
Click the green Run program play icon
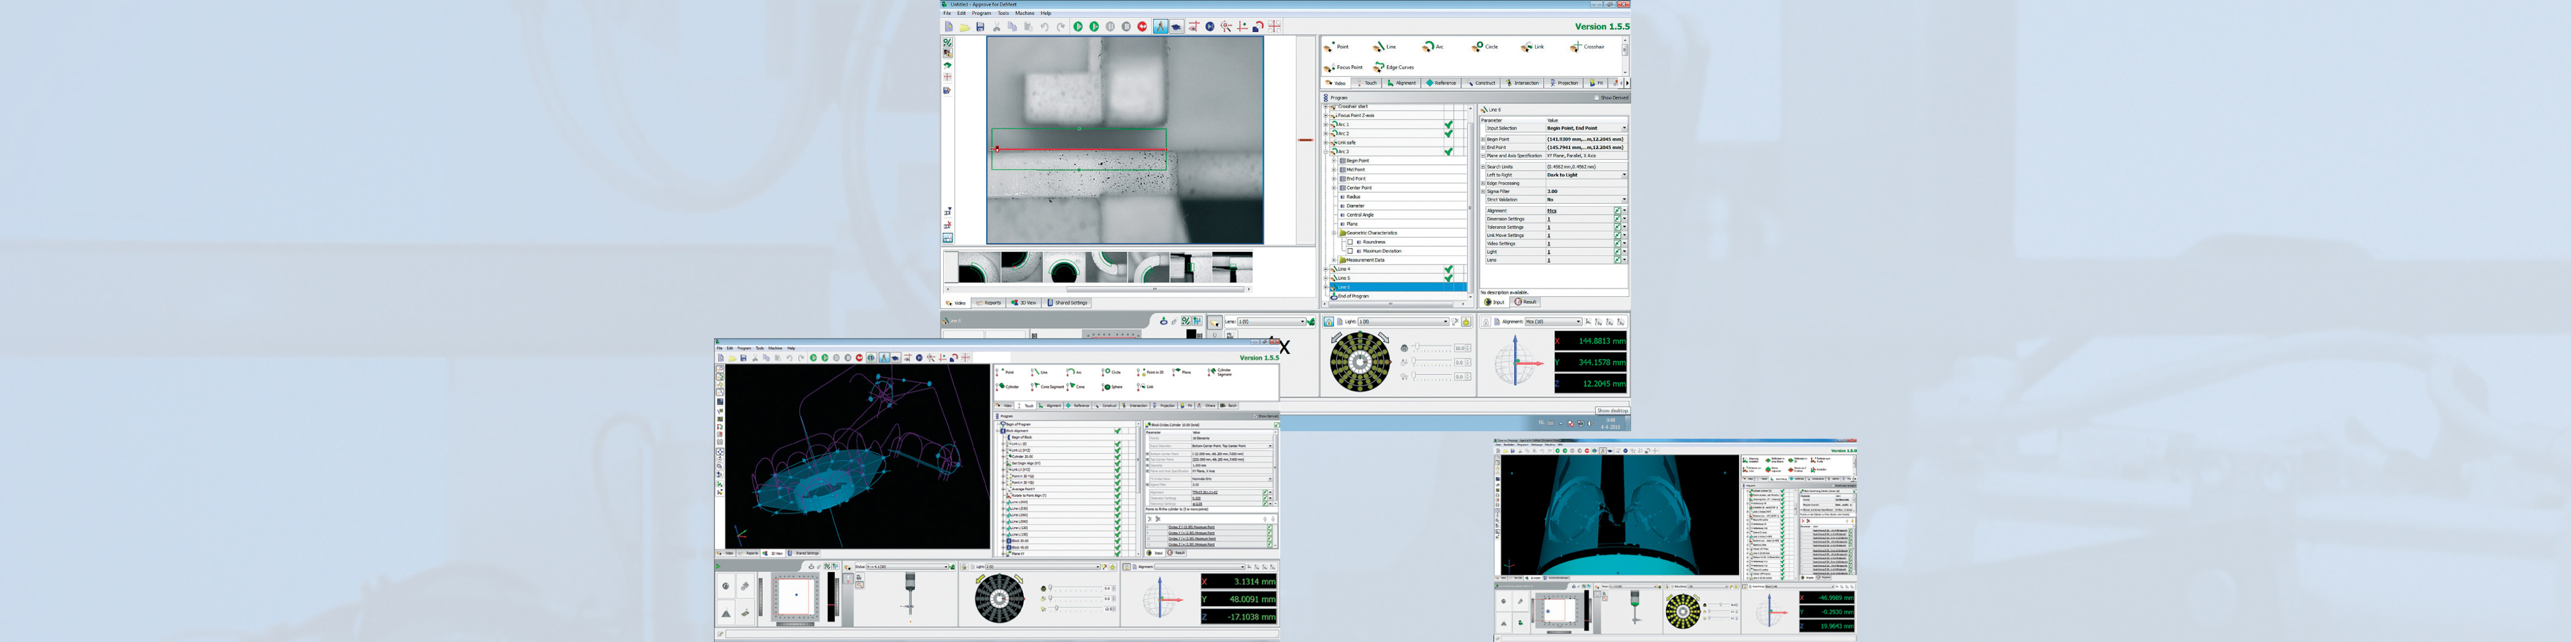pyautogui.click(x=1078, y=27)
